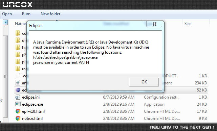Click Open in the Explorer toolbar
The height and width of the screenshot is (131, 217).
click(x=7, y=14)
